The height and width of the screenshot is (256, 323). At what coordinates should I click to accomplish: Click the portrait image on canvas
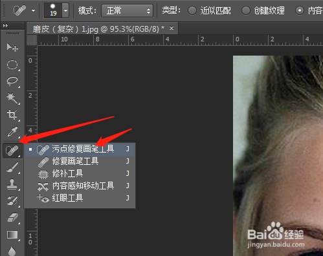point(278,156)
